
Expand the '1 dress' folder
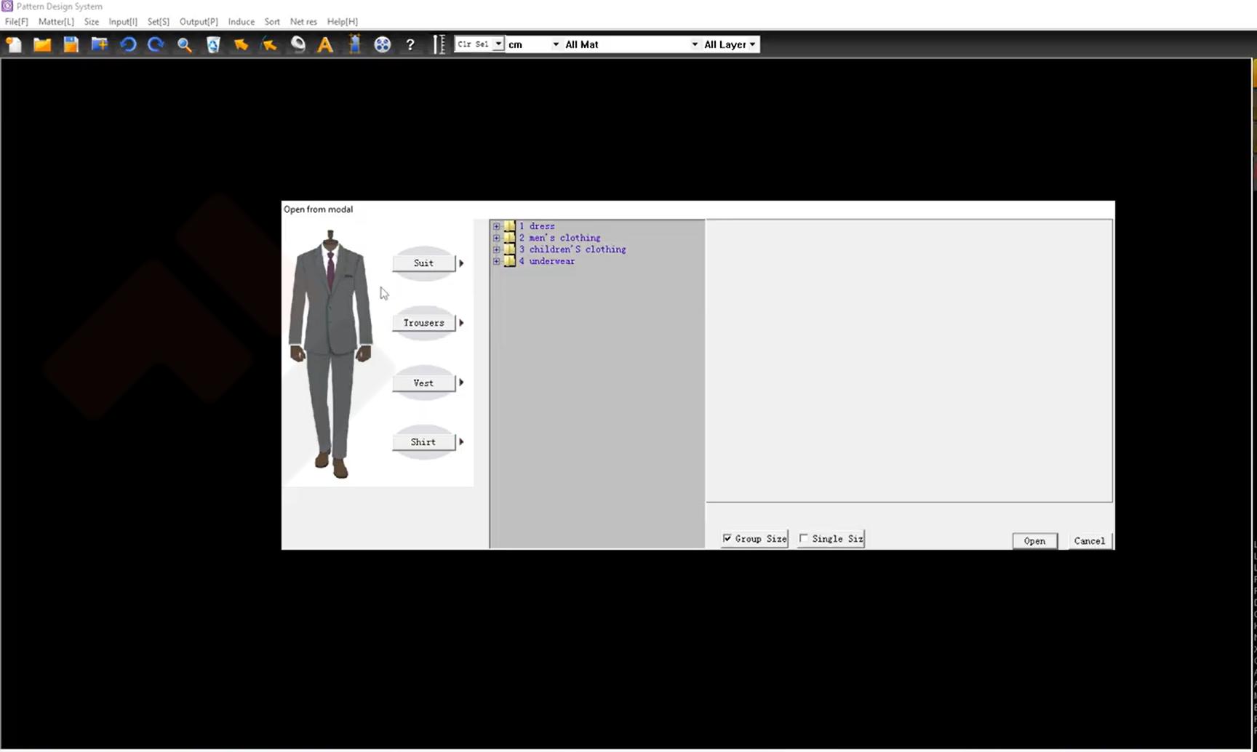[x=497, y=226]
